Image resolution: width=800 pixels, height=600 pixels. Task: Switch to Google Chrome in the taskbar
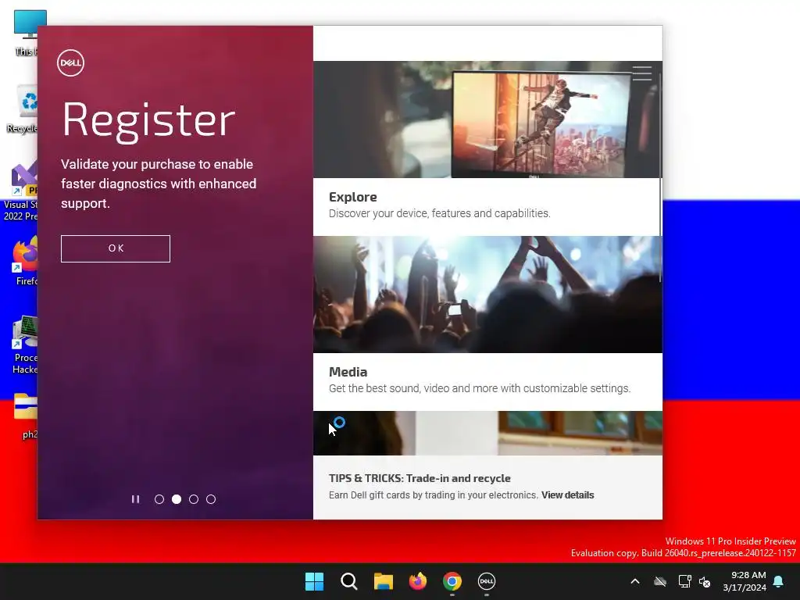pyautogui.click(x=452, y=581)
